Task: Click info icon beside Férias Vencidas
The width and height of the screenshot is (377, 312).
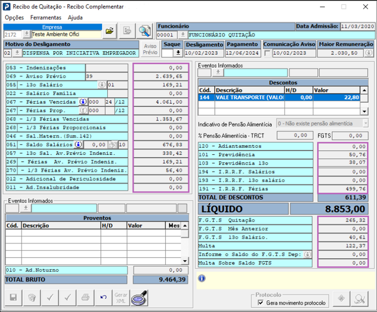Action: [83, 102]
